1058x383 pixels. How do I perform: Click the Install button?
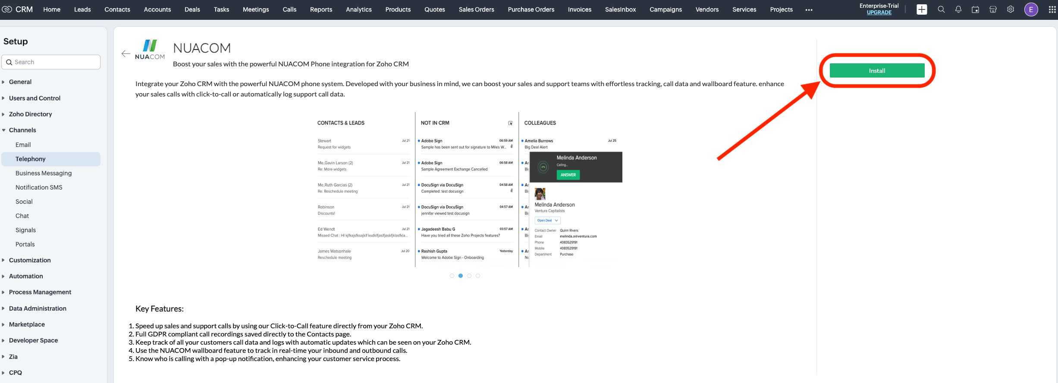[877, 71]
